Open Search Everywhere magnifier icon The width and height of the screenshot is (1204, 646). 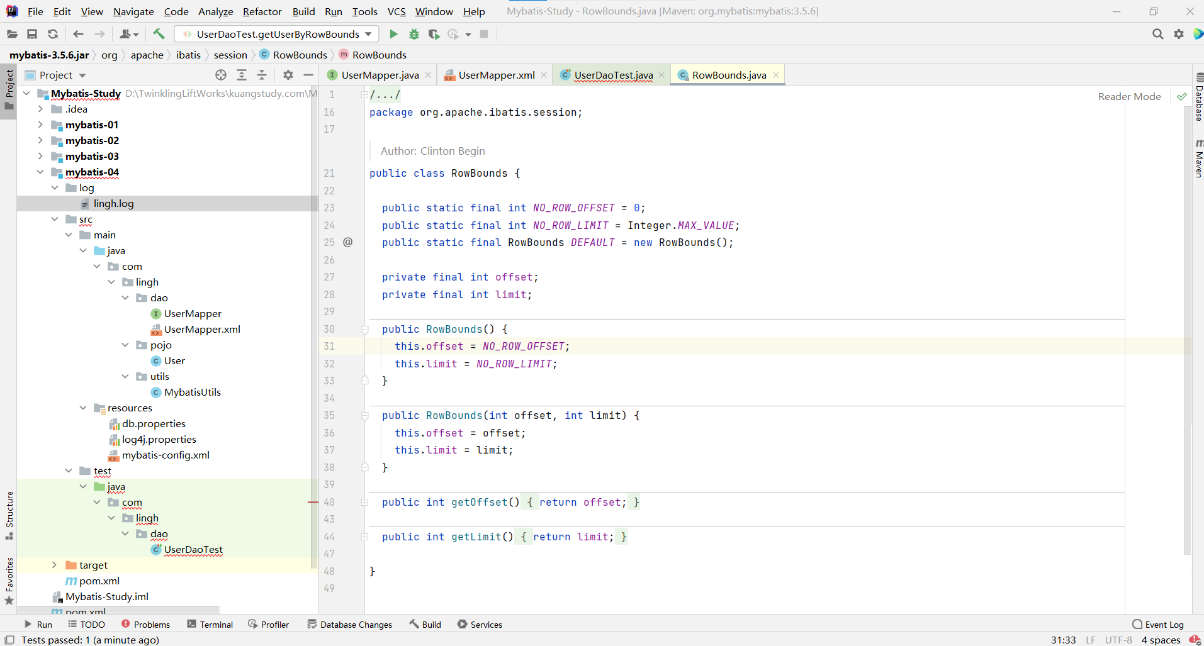point(1157,34)
